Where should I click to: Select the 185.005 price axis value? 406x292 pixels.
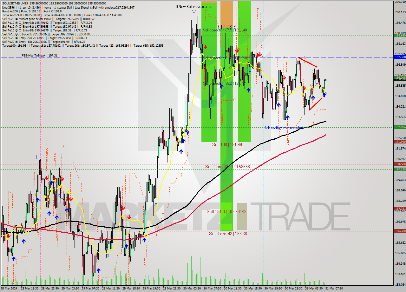400,253
